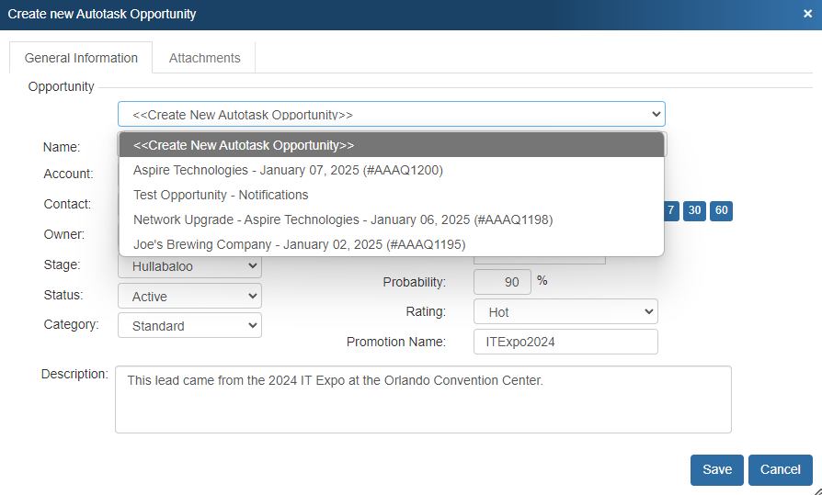The height and width of the screenshot is (495, 822).
Task: Click the 60 days quick-date button
Action: (722, 210)
